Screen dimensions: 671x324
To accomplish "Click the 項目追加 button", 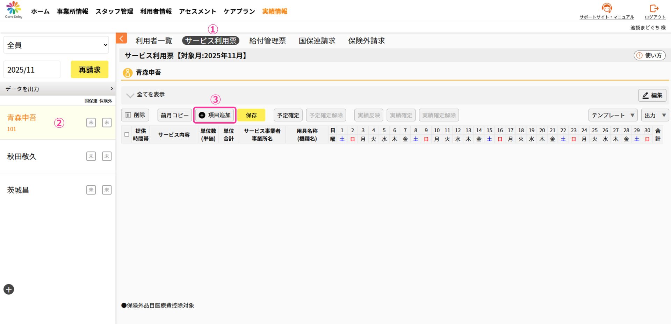I will (x=215, y=115).
